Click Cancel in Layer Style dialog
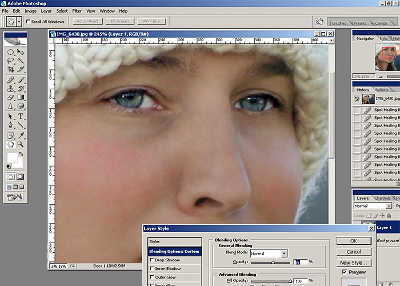The width and height of the screenshot is (400, 286). [354, 252]
